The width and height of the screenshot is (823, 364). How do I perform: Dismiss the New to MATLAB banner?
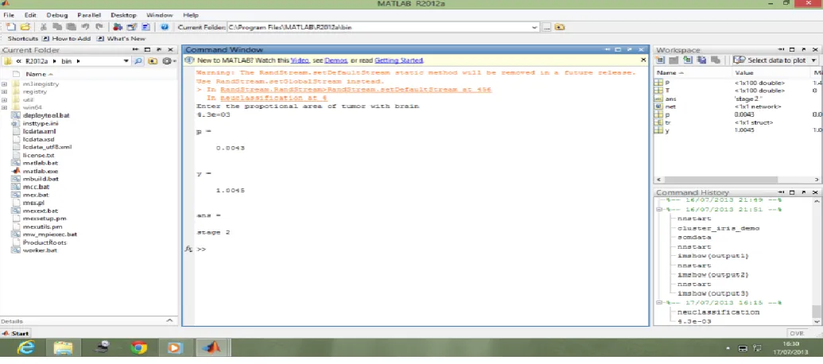coord(643,60)
